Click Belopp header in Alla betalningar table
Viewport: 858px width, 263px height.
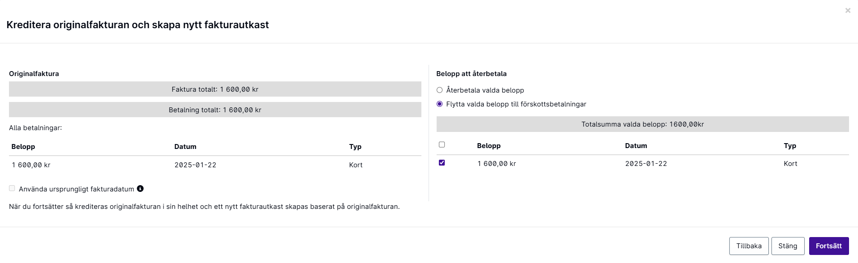(x=23, y=147)
